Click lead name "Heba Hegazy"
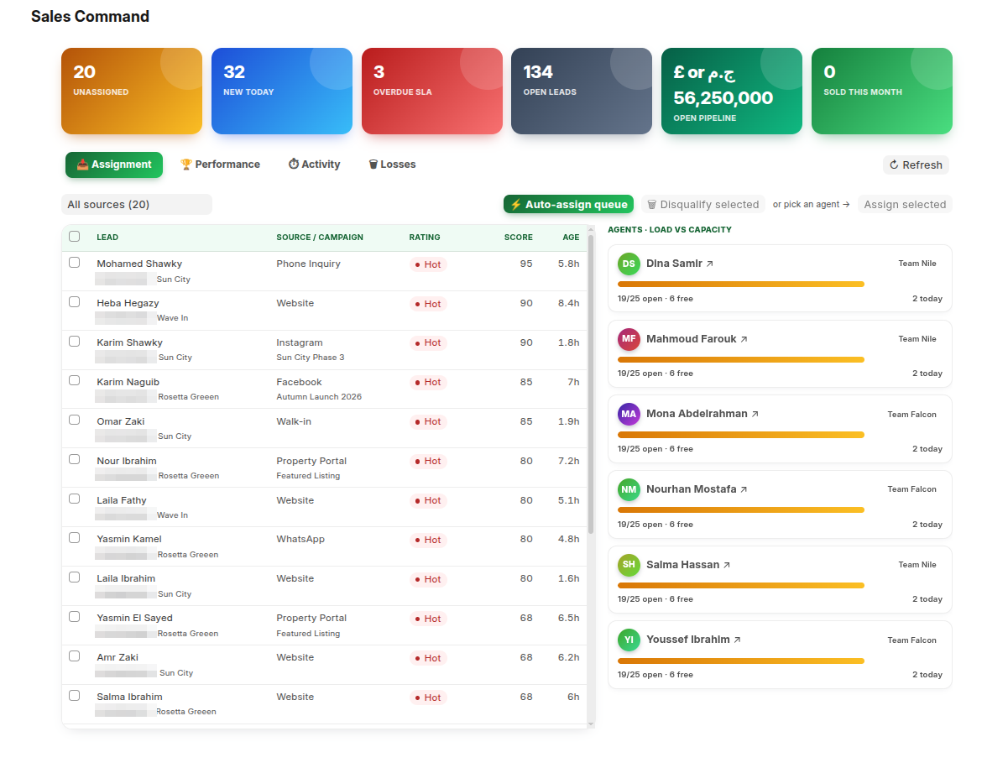Viewport: 1008px width, 768px height. point(128,303)
